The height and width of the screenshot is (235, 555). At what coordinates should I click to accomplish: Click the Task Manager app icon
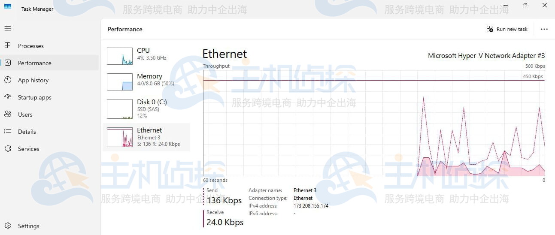tap(8, 6)
